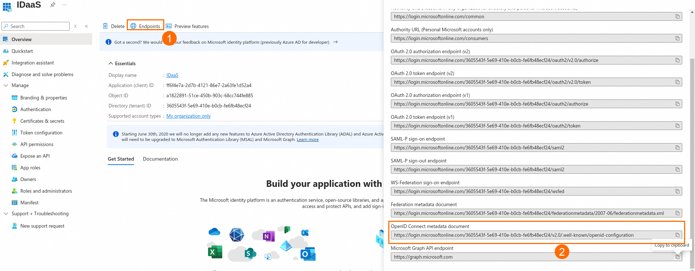Open Token configuration

pos(41,133)
